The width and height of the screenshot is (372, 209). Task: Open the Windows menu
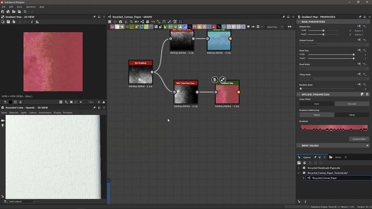31,7
